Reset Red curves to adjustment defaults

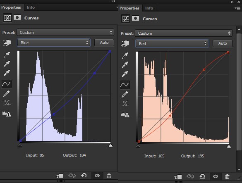click(202, 176)
